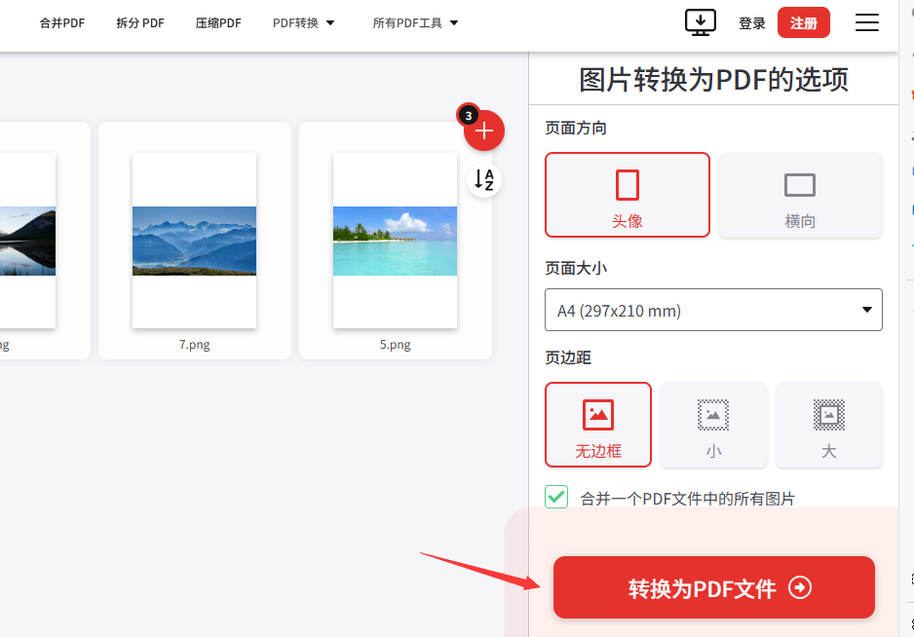This screenshot has width=914, height=637.
Task: Select the landscape 横向 orientation option
Action: 800,195
